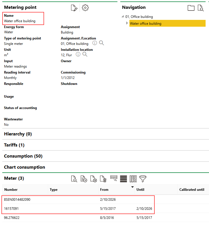This screenshot has width=209, height=226.
Task: Click the row selection icon in Meter toolbar
Action: 114,178
